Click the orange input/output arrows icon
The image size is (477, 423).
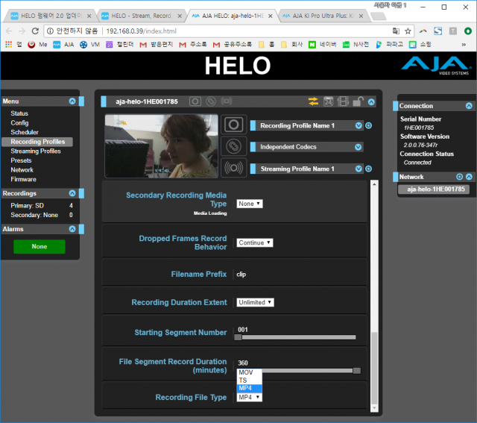click(x=313, y=101)
